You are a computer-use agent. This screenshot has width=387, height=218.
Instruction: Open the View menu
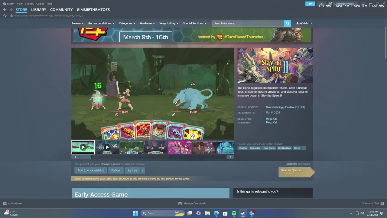tap(20, 4)
